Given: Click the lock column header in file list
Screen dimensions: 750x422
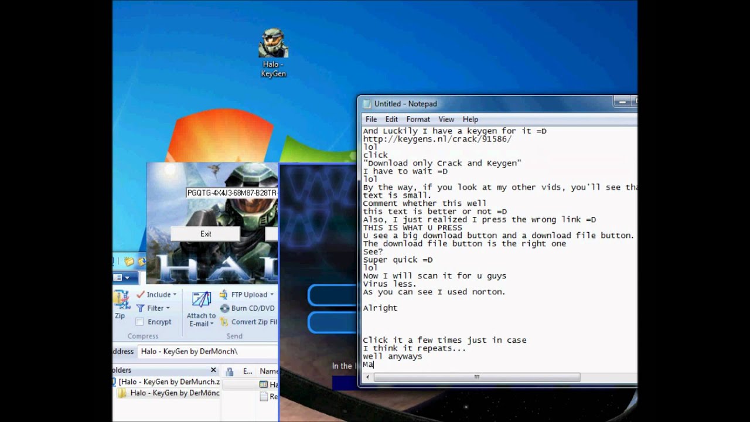Looking at the screenshot, I should click(230, 371).
